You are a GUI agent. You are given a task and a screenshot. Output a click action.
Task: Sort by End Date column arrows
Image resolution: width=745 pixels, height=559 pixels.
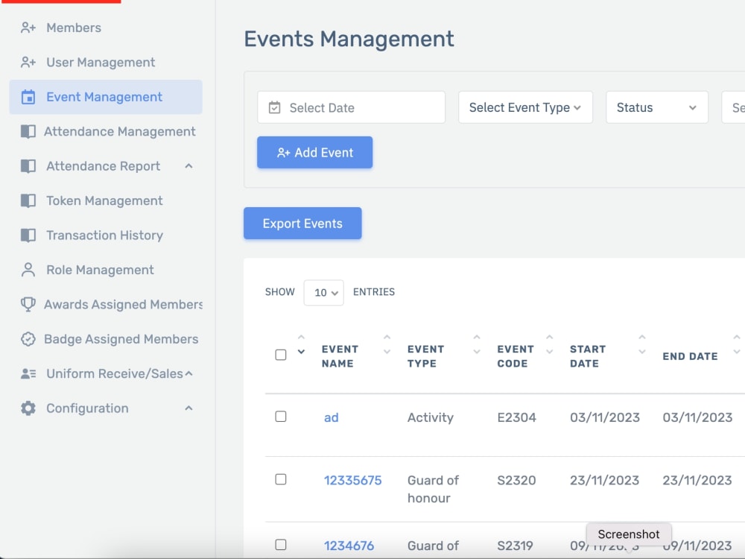(x=736, y=344)
